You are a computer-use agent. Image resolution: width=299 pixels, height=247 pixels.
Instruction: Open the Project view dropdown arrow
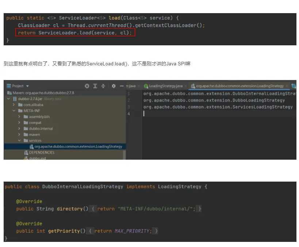tap(27, 86)
